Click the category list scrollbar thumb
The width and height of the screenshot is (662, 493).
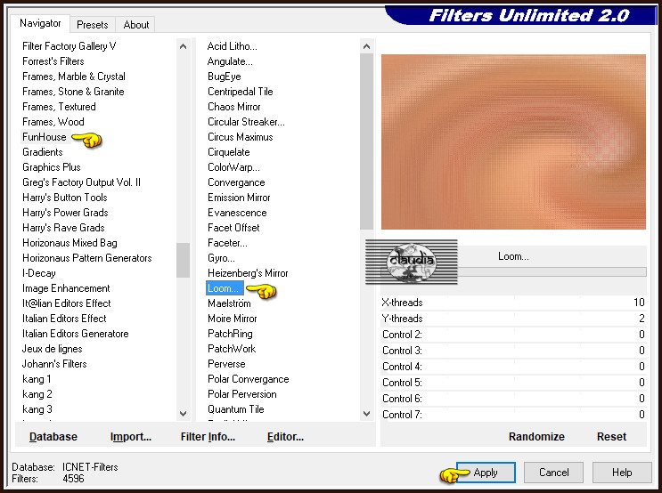click(183, 260)
